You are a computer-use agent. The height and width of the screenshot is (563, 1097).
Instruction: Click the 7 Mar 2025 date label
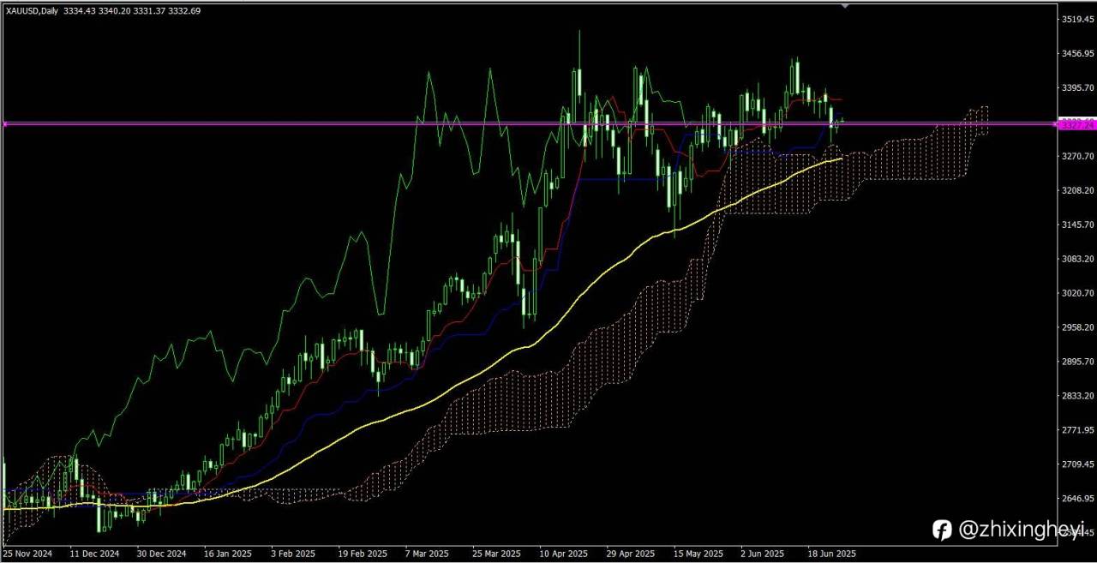428,554
